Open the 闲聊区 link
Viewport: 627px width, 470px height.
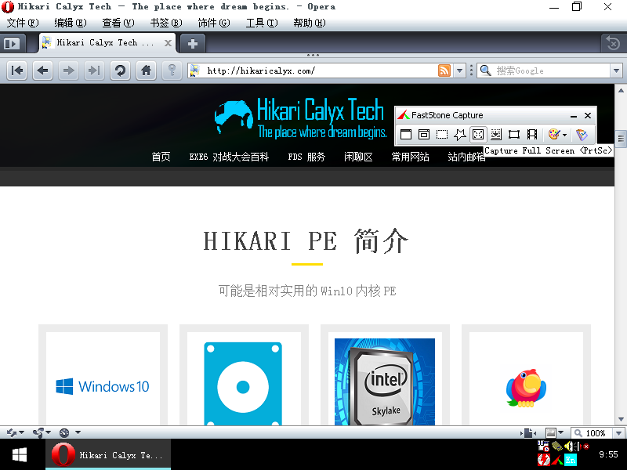pos(358,157)
